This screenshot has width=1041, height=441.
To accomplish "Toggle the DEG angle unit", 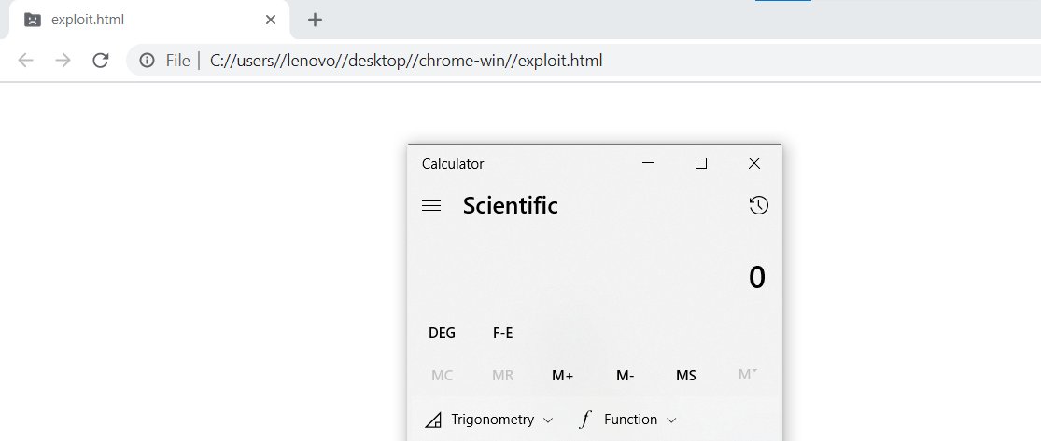I will (x=442, y=332).
